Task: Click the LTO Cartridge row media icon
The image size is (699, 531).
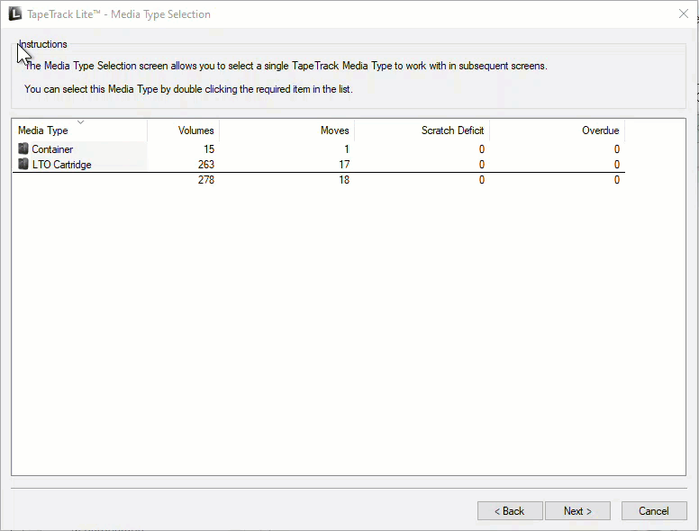Action: pyautogui.click(x=23, y=164)
